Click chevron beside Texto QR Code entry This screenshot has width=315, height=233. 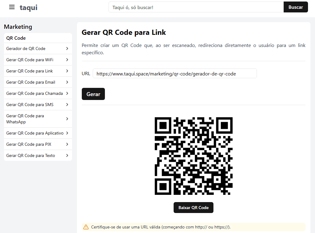(x=67, y=155)
